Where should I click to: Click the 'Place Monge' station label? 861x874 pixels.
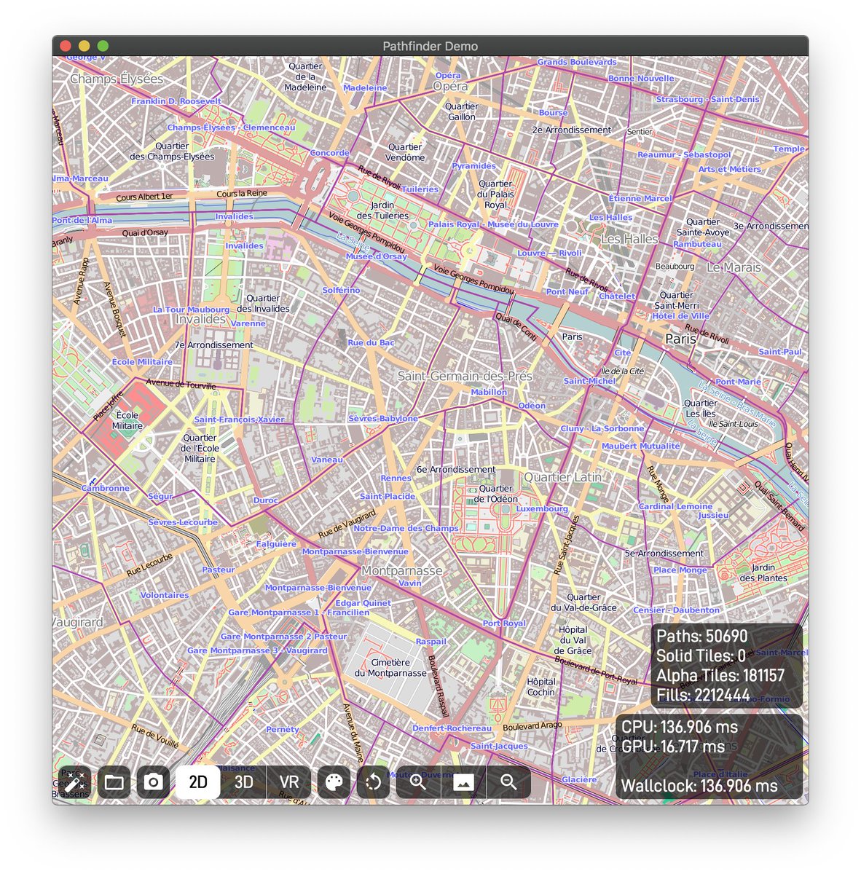(680, 570)
